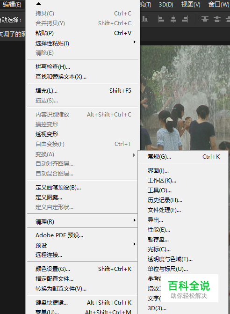Click the align bottom edges icon
The width and height of the screenshot is (230, 314).
pyautogui.click(x=145, y=19)
